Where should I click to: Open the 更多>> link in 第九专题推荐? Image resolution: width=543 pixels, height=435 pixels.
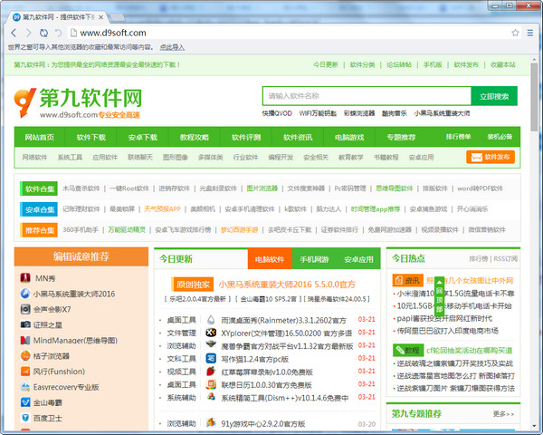click(x=503, y=414)
